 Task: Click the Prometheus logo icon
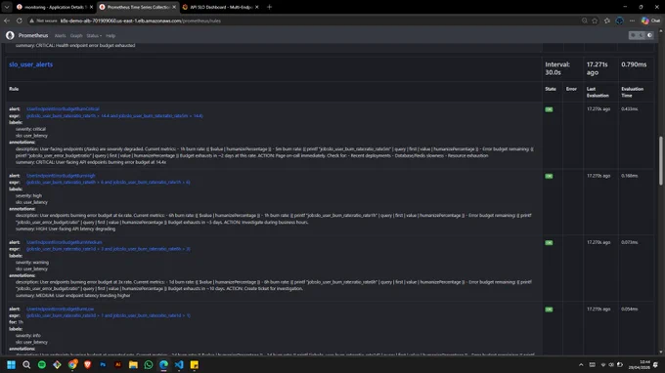(x=10, y=35)
